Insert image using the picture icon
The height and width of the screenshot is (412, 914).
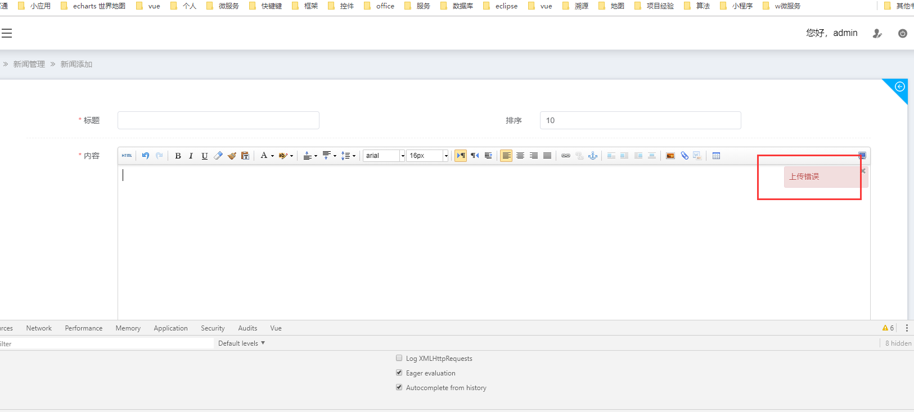670,156
